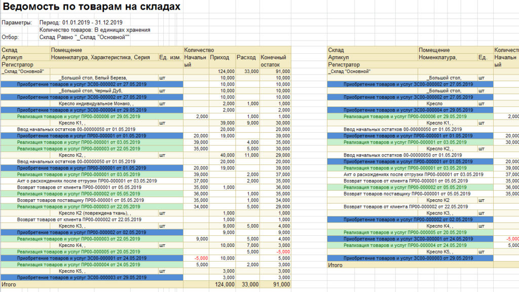Click the 33,000 total in left Итого row

(x=250, y=284)
